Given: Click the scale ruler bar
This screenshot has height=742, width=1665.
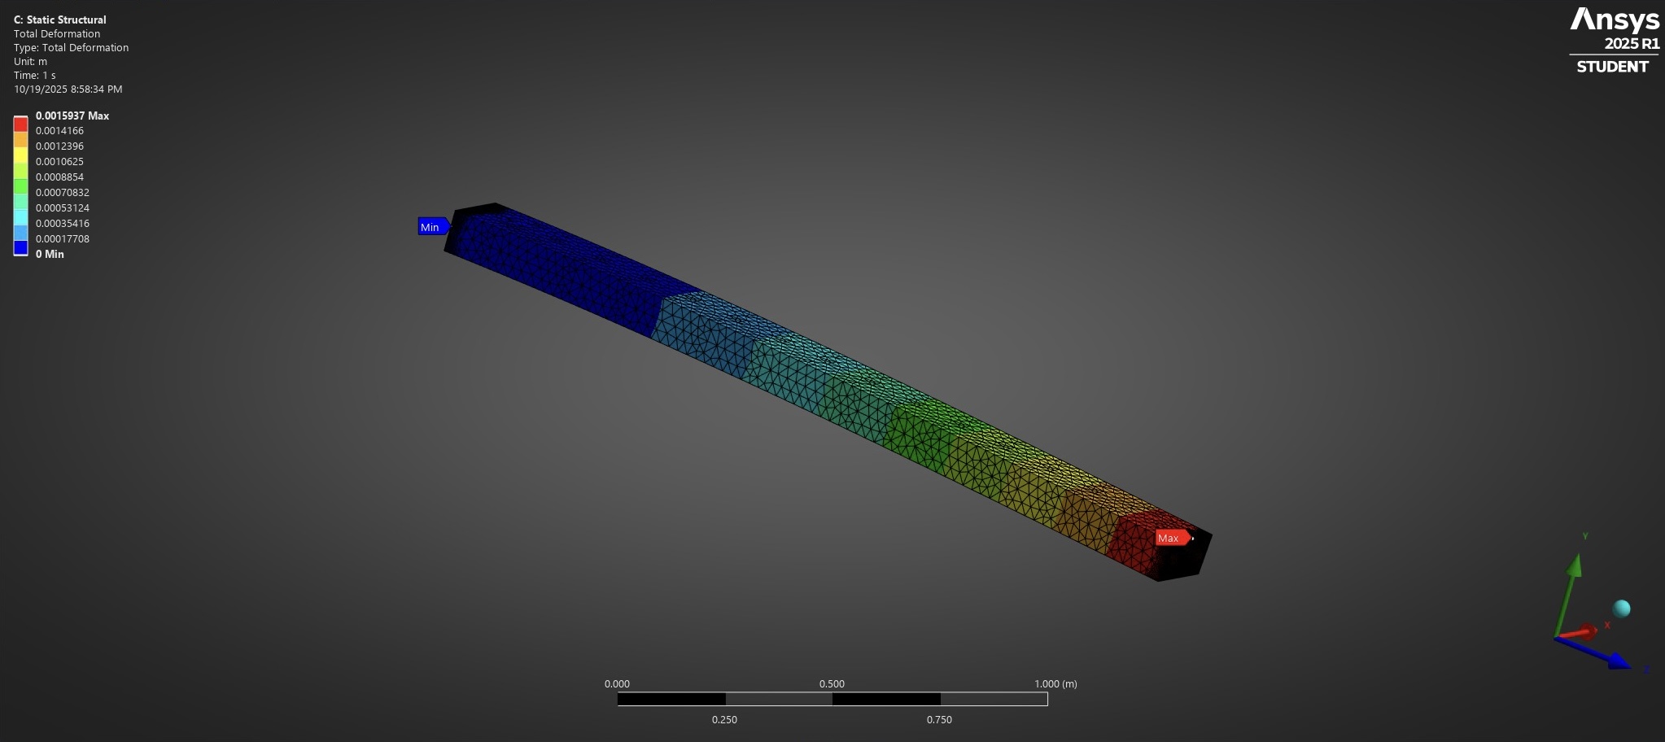Looking at the screenshot, I should point(832,699).
